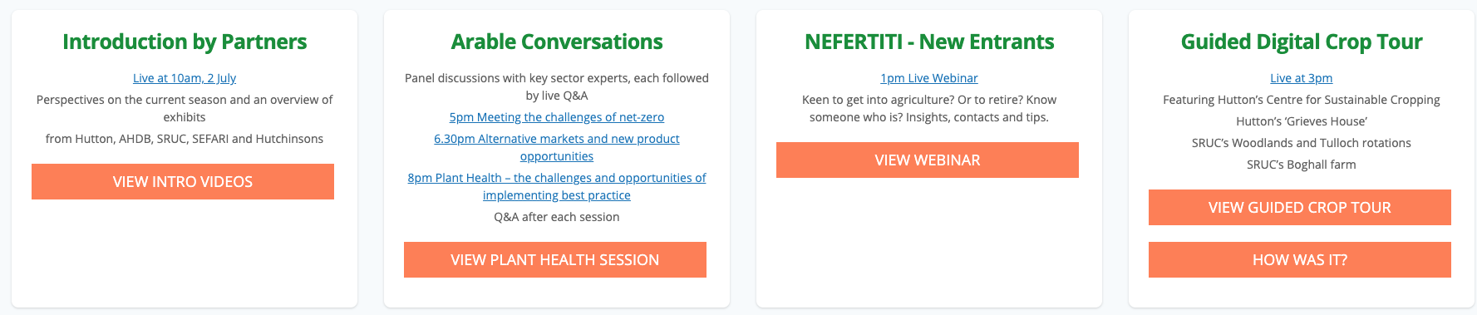Click the VIEW PLANT HEALTH SESSION button
This screenshot has height=315, width=1477.
pyautogui.click(x=555, y=259)
